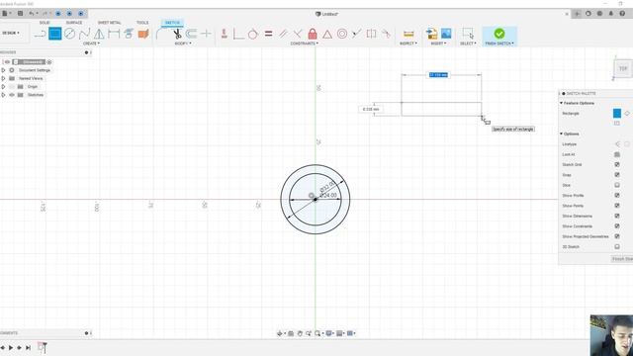Apply the Parallel constraint

pyautogui.click(x=283, y=34)
